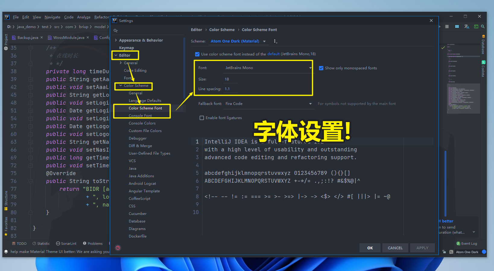Click Search Everywhere magnifier in main toolbar
The height and width of the screenshot is (271, 494).
point(483,27)
